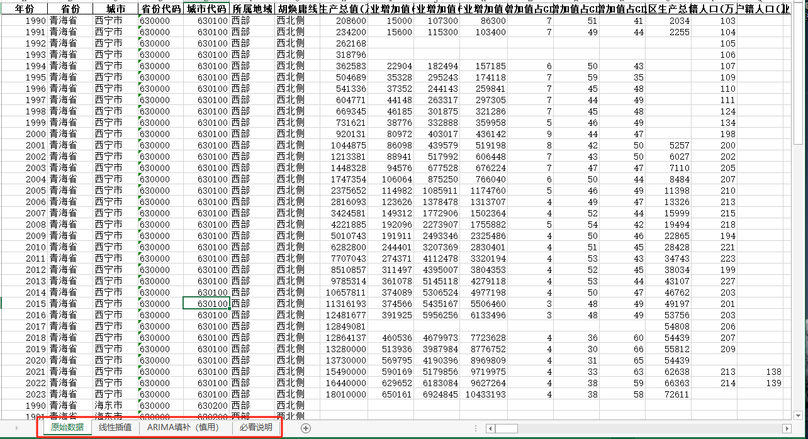Select the 所属地域 header cell
Viewport: 808px width, 439px height.
252,9
